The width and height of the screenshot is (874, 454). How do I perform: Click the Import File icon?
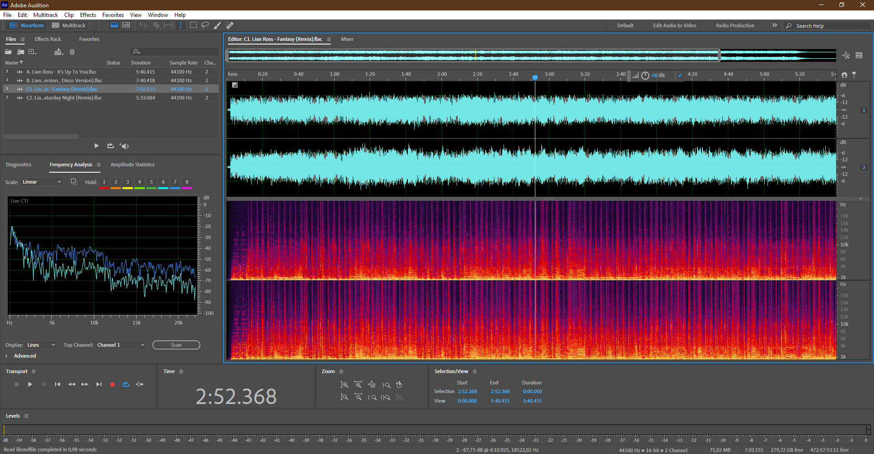[x=20, y=52]
